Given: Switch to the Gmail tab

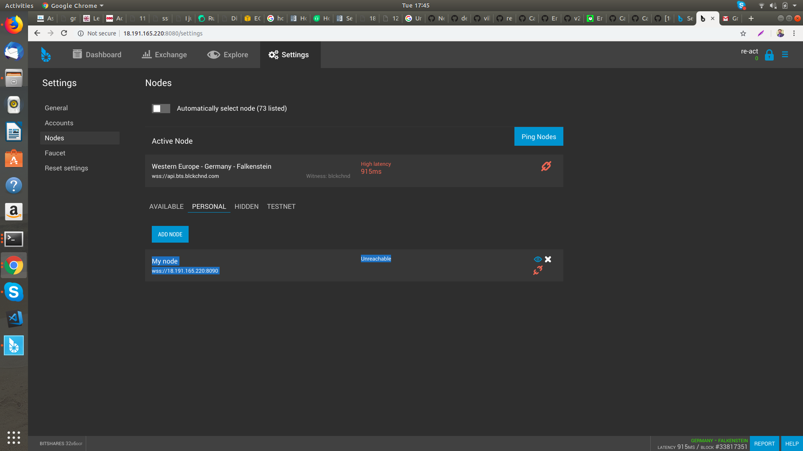Looking at the screenshot, I should coord(730,18).
